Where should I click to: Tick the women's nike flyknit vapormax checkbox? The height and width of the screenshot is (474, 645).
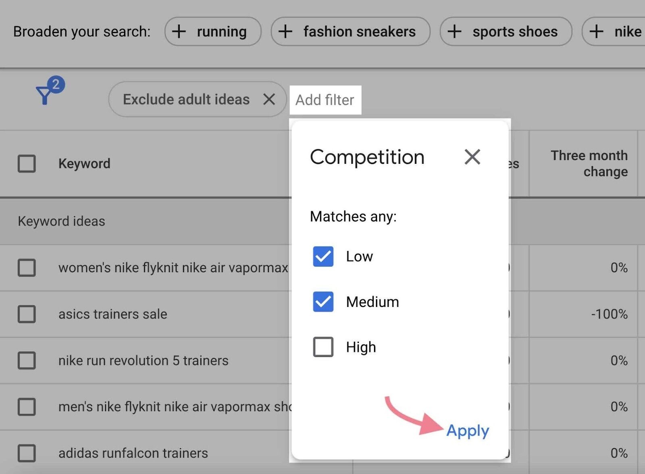[x=27, y=267]
